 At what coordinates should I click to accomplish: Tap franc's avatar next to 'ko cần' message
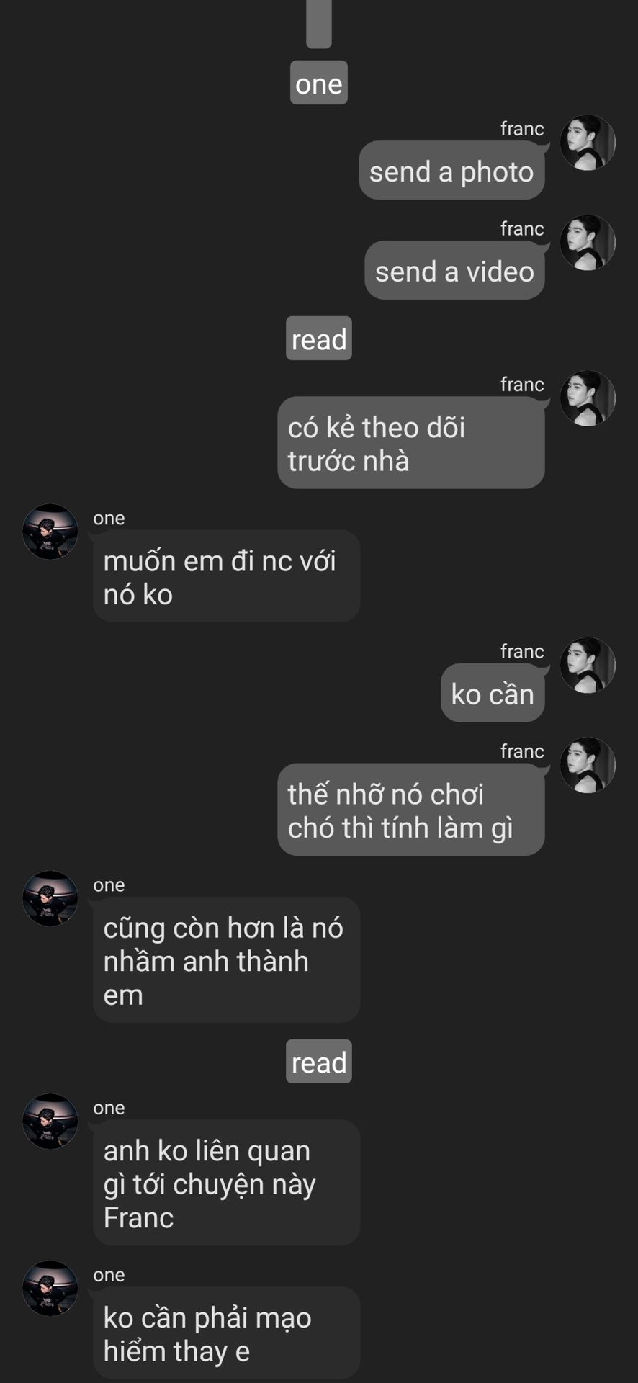pos(588,665)
